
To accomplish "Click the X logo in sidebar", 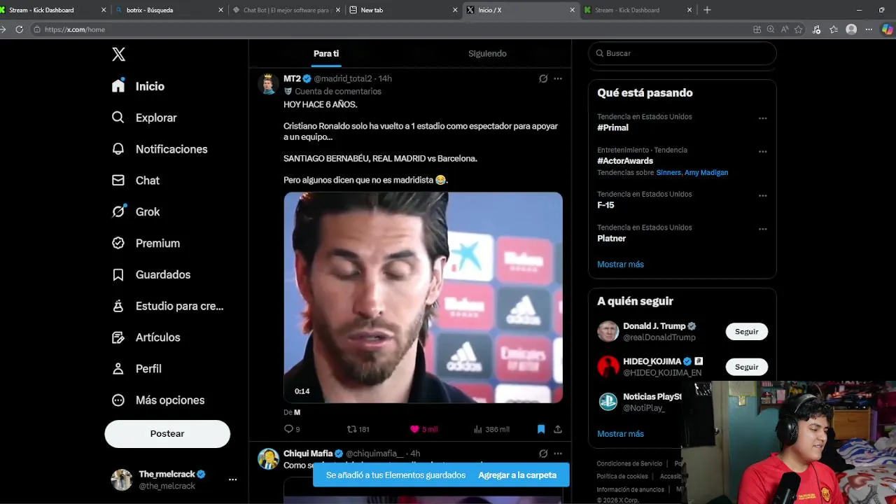I will tap(119, 55).
